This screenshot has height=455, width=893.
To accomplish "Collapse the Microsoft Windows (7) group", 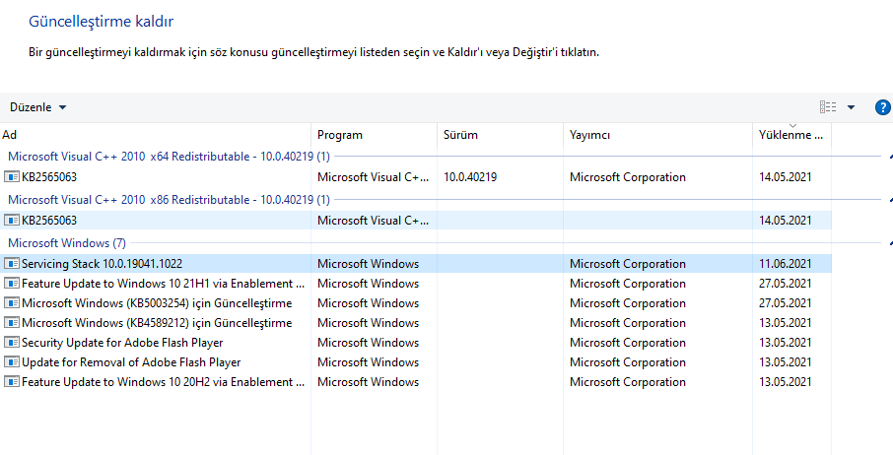I will [890, 243].
